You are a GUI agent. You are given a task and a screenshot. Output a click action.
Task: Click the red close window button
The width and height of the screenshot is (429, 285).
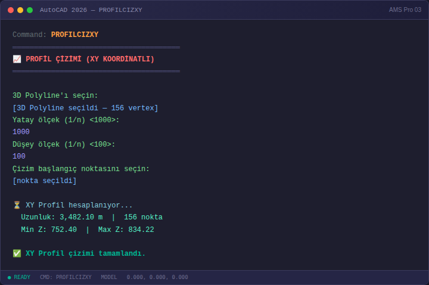click(11, 10)
